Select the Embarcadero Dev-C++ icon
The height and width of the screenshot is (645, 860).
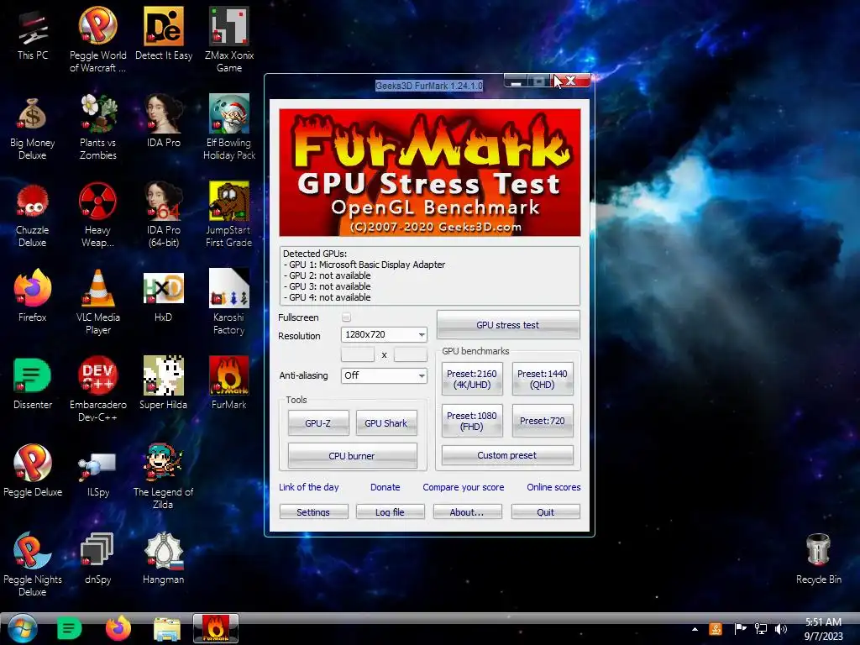click(x=97, y=390)
